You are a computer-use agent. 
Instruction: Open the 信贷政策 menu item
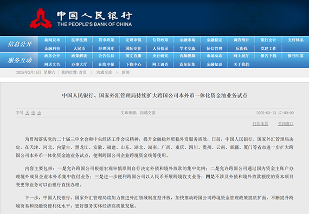point(160,40)
